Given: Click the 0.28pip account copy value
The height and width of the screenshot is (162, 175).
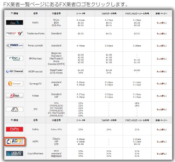Looking at the screenshot, I should [137, 46].
